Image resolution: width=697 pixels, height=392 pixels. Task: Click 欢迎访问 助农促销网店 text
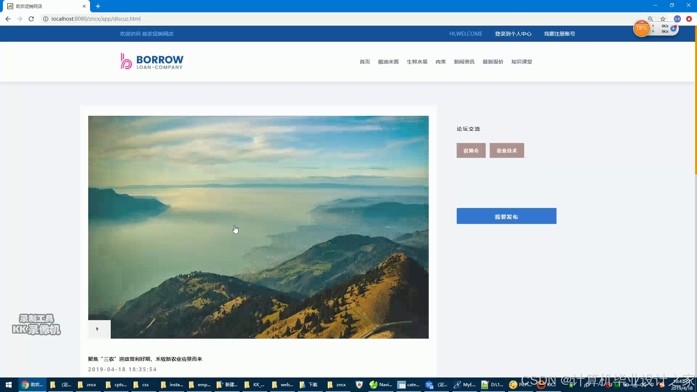[x=147, y=34]
